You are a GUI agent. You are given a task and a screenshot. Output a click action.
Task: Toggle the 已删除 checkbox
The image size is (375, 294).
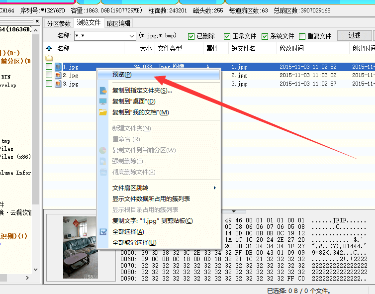(x=191, y=36)
